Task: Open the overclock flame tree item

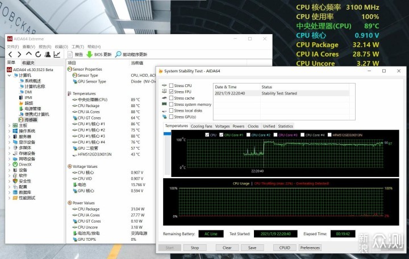Action: point(26,103)
